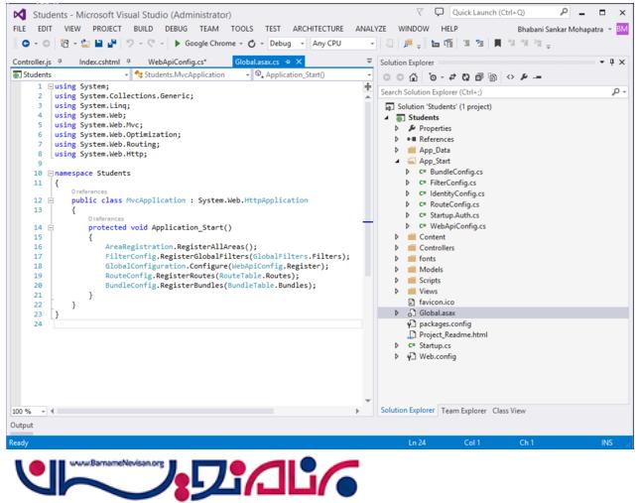Toggle Auto Hide pin on Solution Explorer
Image resolution: width=639 pixels, height=503 pixels.
(x=613, y=62)
